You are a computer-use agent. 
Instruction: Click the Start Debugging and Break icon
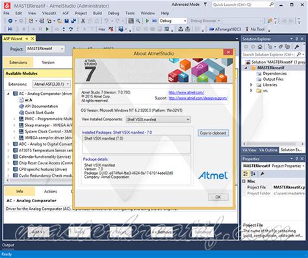click(155, 21)
